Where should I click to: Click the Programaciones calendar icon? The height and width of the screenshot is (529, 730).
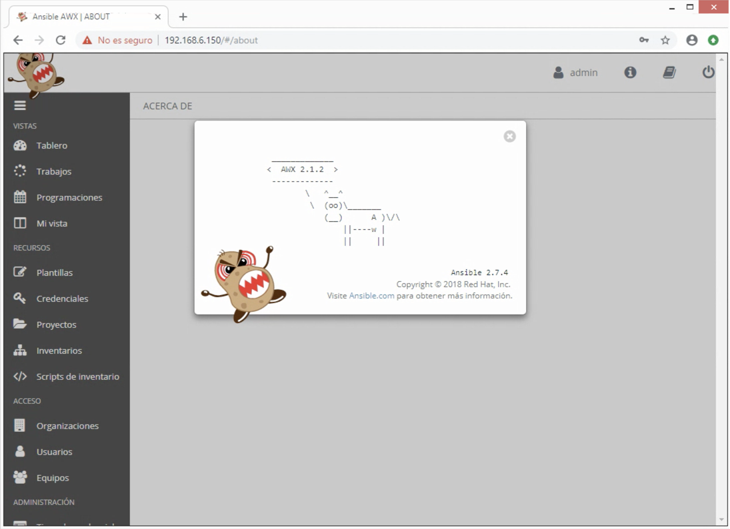click(20, 197)
